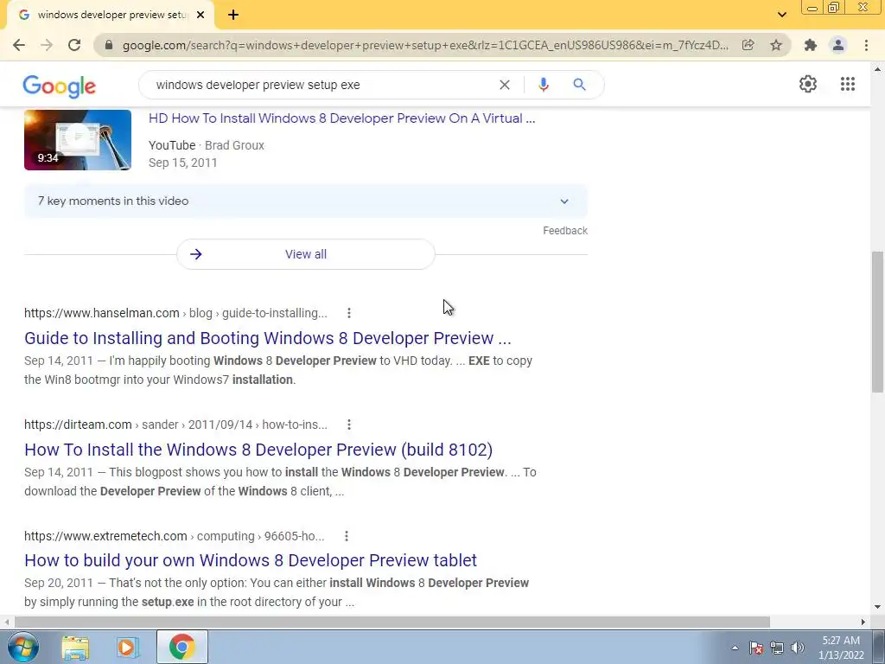This screenshot has height=664, width=885.
Task: Click Chrome icon in taskbar
Action: point(181,647)
